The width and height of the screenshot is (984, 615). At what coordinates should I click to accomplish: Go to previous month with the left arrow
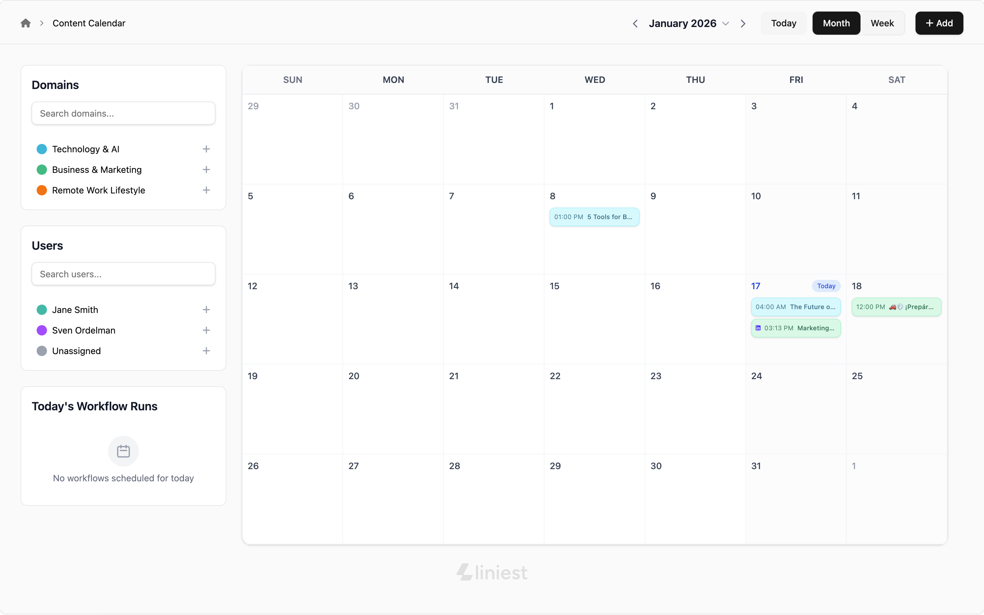tap(635, 23)
